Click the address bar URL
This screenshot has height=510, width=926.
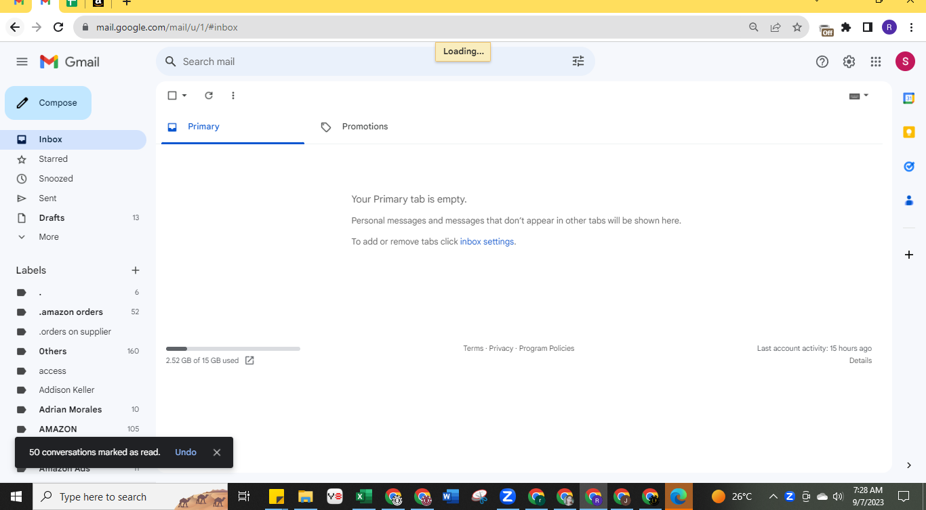167,28
